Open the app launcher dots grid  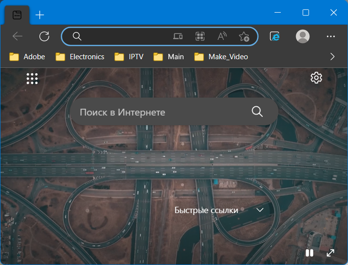pyautogui.click(x=32, y=79)
